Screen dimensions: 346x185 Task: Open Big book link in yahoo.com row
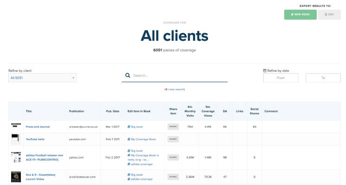pyautogui.click(x=137, y=151)
